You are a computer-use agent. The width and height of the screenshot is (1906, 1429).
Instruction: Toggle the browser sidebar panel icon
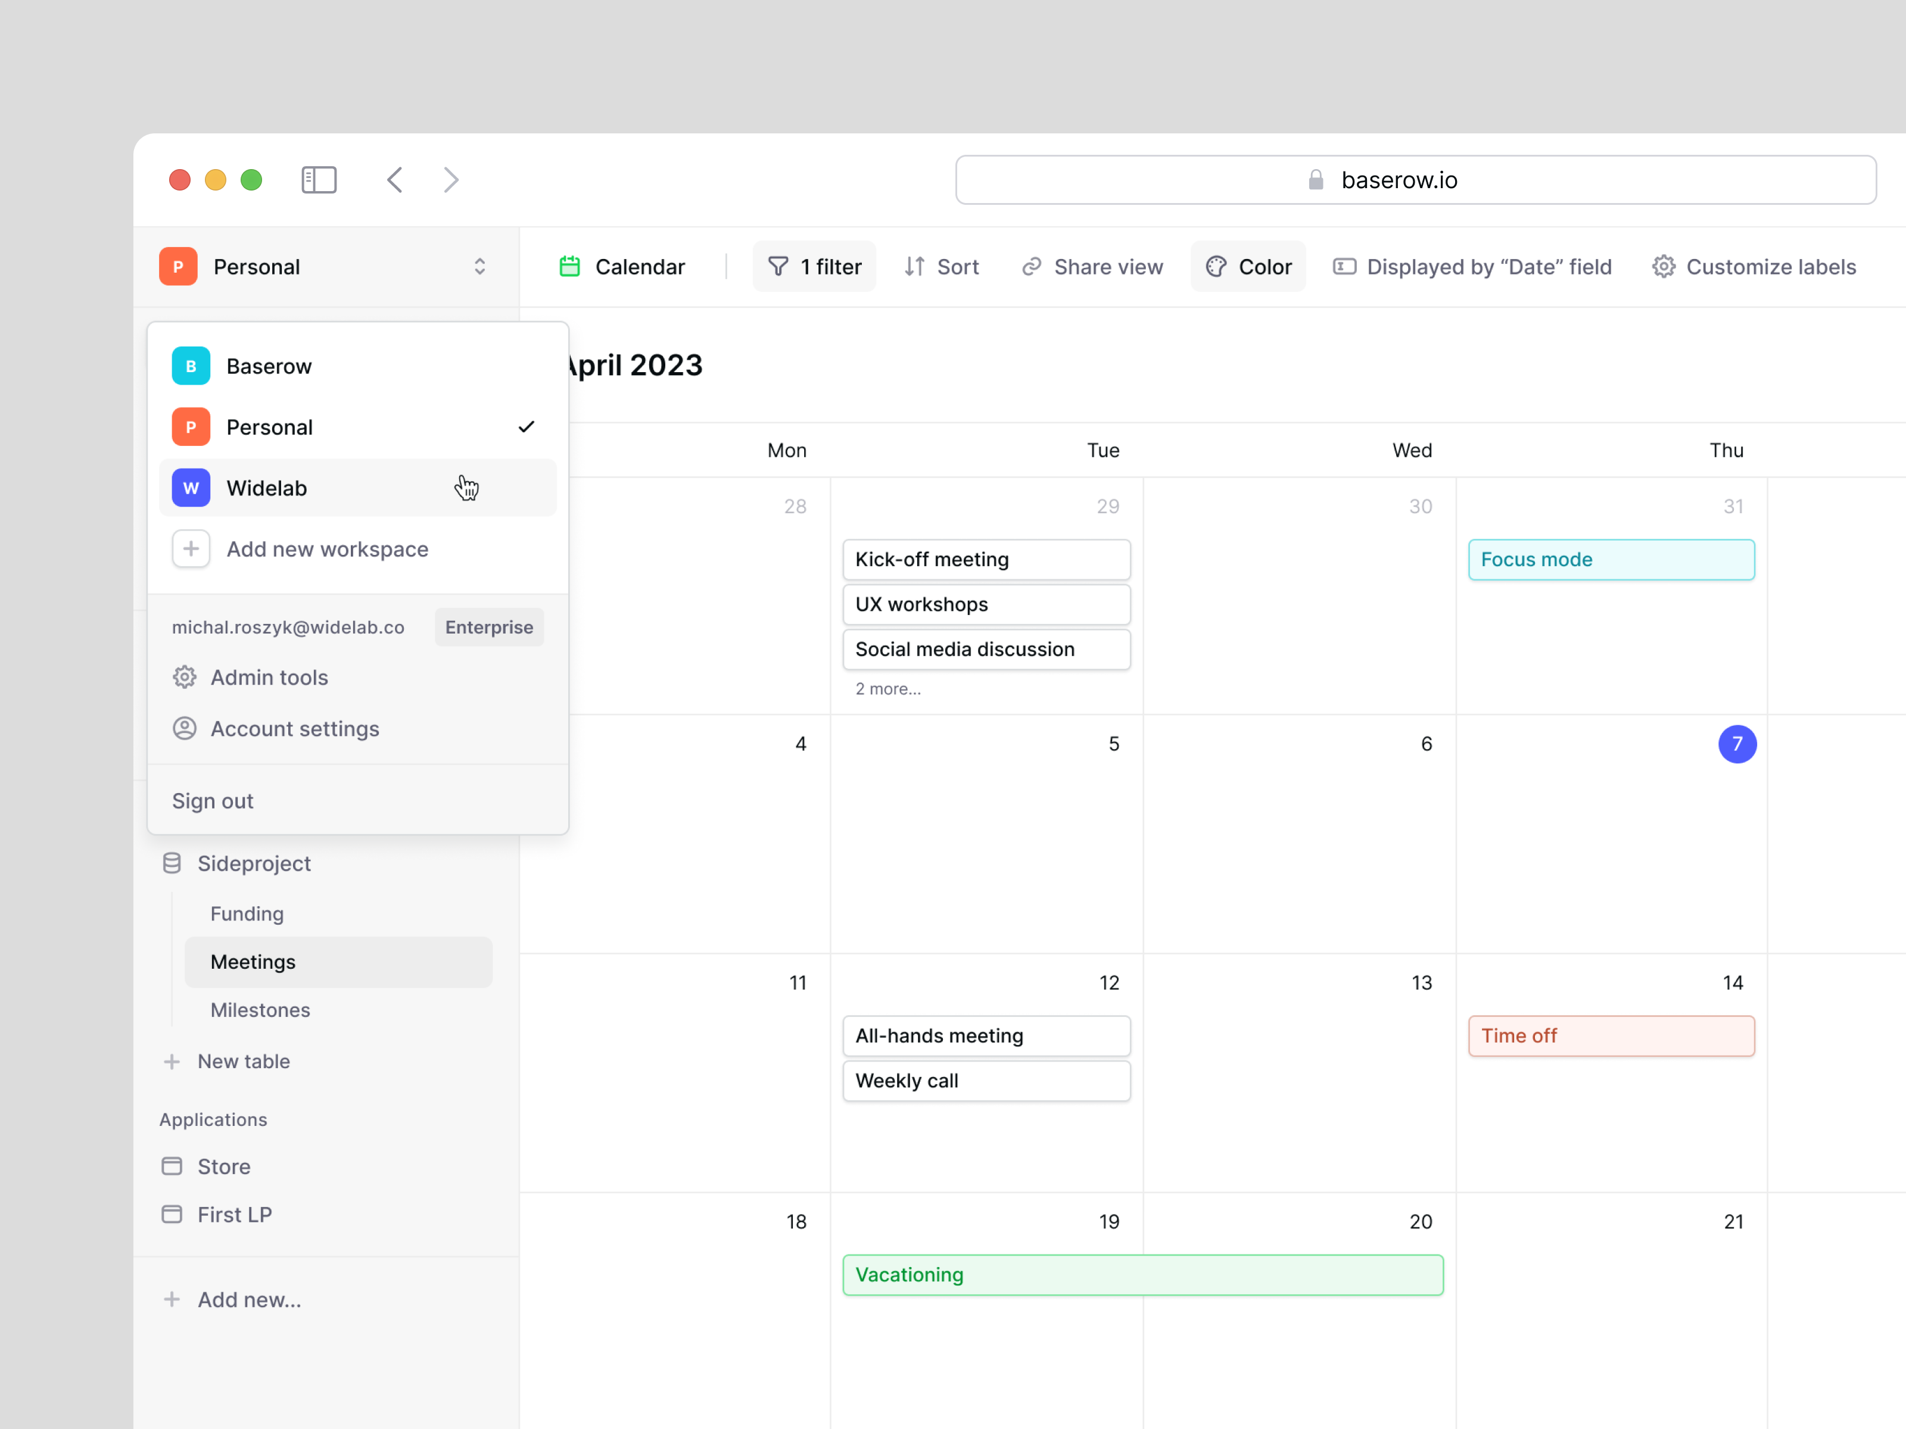click(318, 179)
